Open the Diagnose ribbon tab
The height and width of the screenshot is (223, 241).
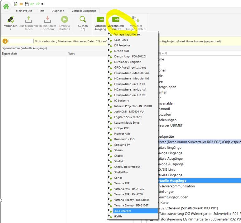click(57, 11)
